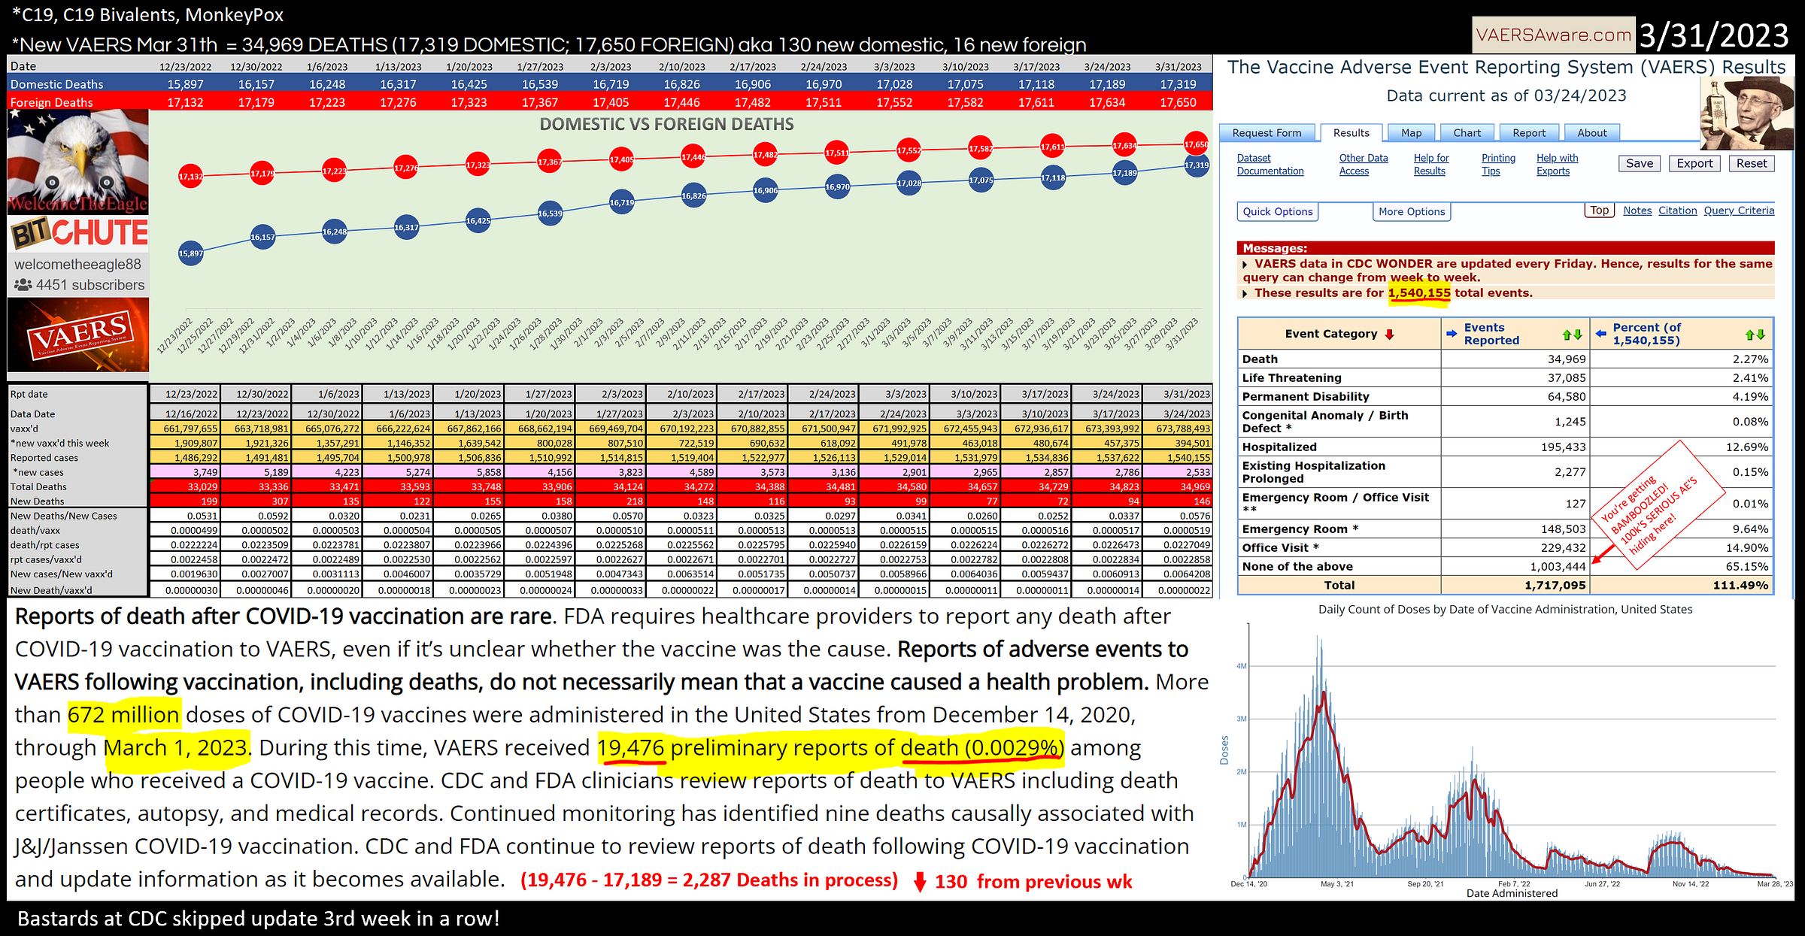Open the Help with Exports link
Viewport: 1805px width, 936px height.
(x=1557, y=165)
